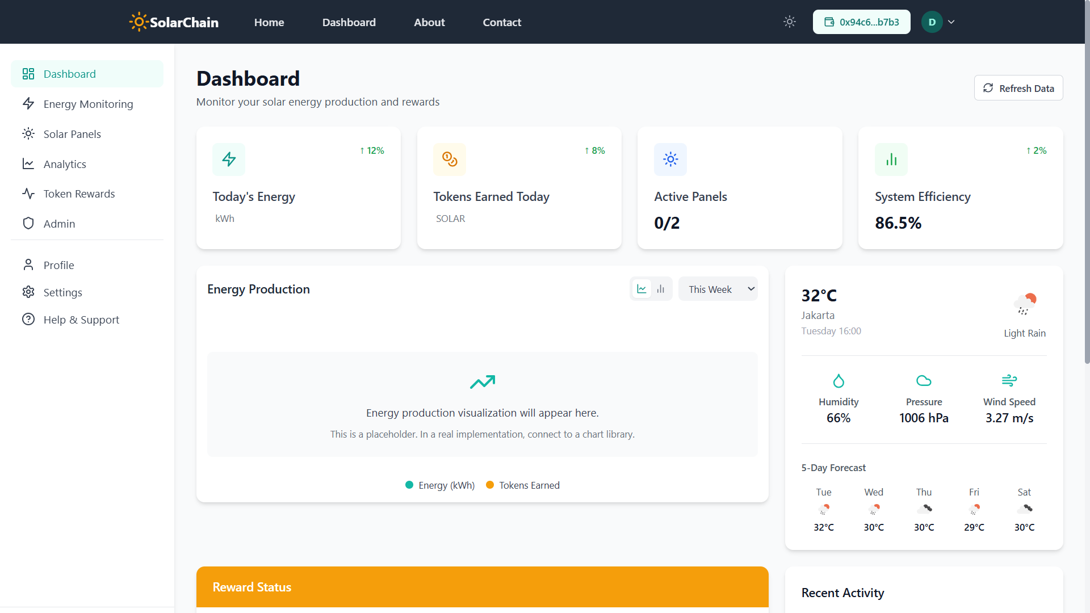
Task: Click the wallet icon next to the address
Action: [829, 22]
